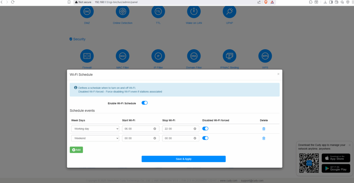Screen dimensions: 354x183
Task: Delete the Working day schedule row
Action: [264, 129]
